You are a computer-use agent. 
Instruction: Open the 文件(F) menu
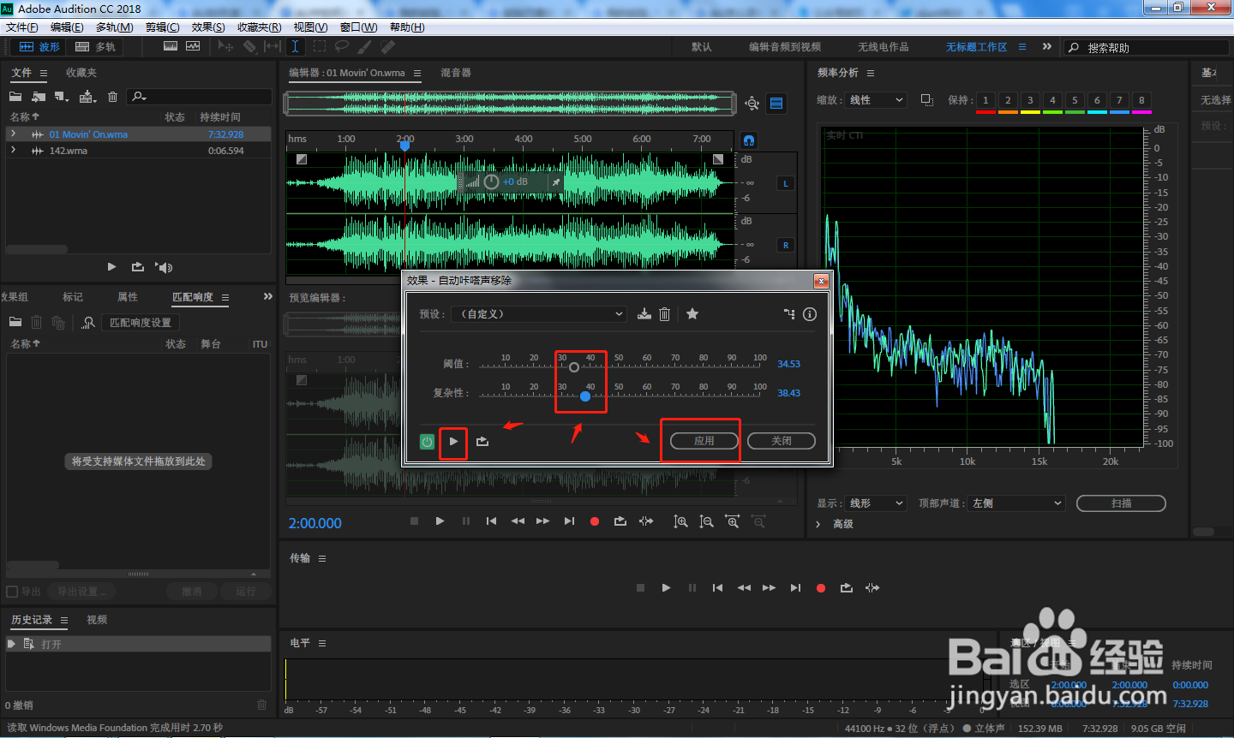21,27
